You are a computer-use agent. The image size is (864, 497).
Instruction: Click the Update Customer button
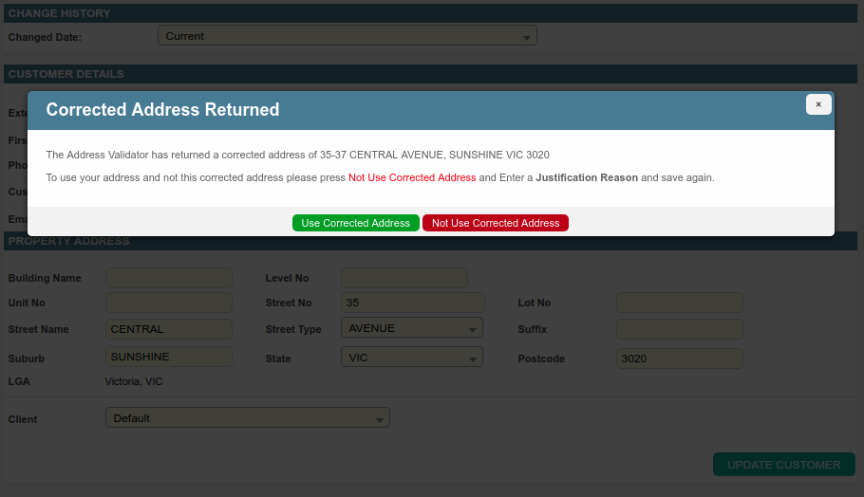tap(783, 465)
